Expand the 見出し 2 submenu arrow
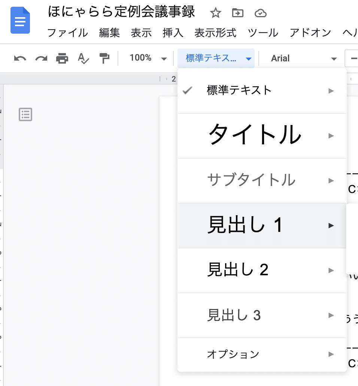The image size is (358, 386). pos(331,270)
